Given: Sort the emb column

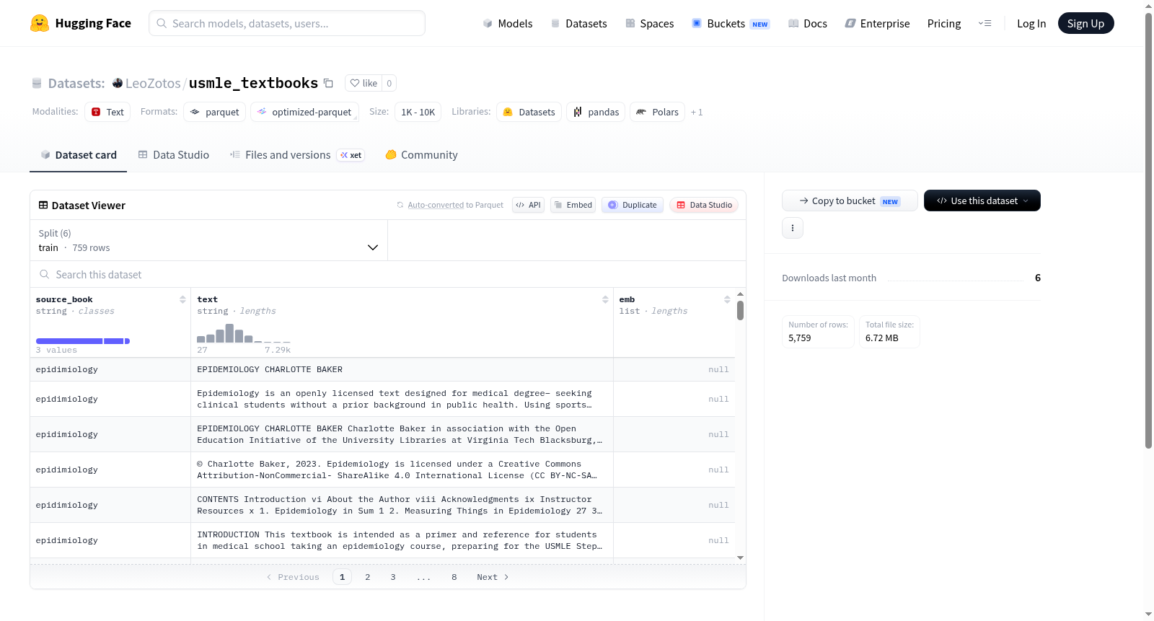Looking at the screenshot, I should pos(727,299).
